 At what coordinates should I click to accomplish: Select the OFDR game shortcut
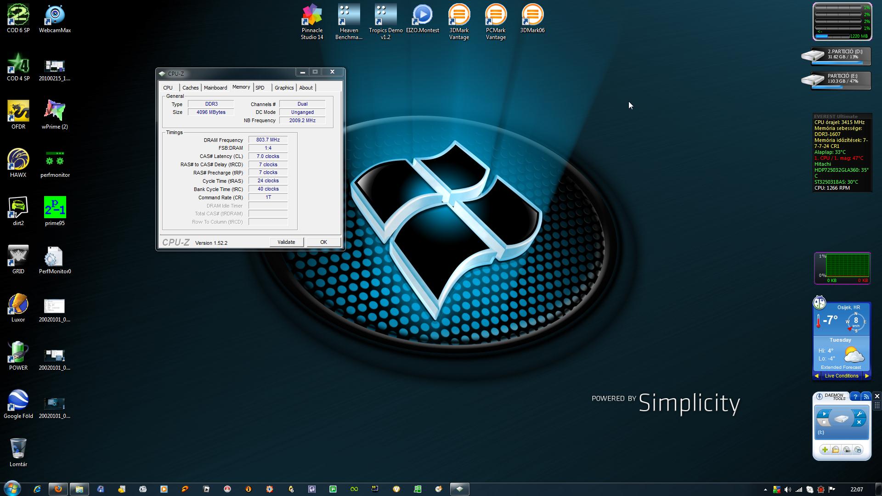click(18, 115)
